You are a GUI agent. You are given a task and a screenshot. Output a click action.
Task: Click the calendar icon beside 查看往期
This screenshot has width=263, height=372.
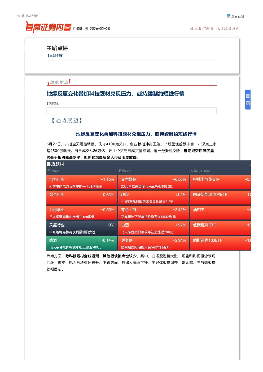click(229, 16)
